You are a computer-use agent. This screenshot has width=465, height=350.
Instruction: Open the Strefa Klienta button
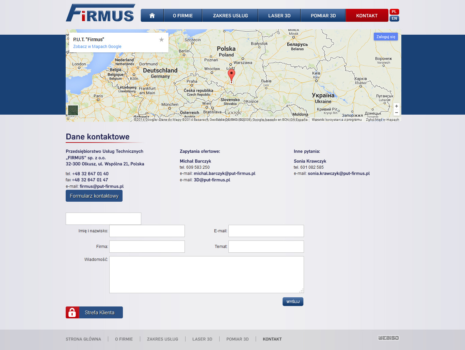[x=94, y=313]
